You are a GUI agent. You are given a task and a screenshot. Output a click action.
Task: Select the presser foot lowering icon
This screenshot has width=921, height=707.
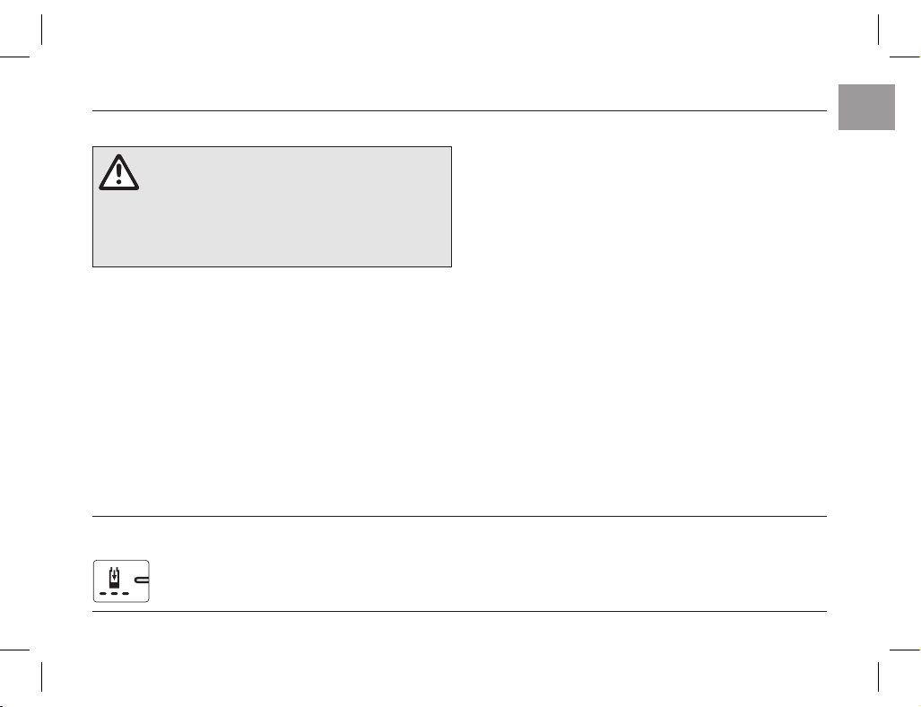tap(121, 581)
